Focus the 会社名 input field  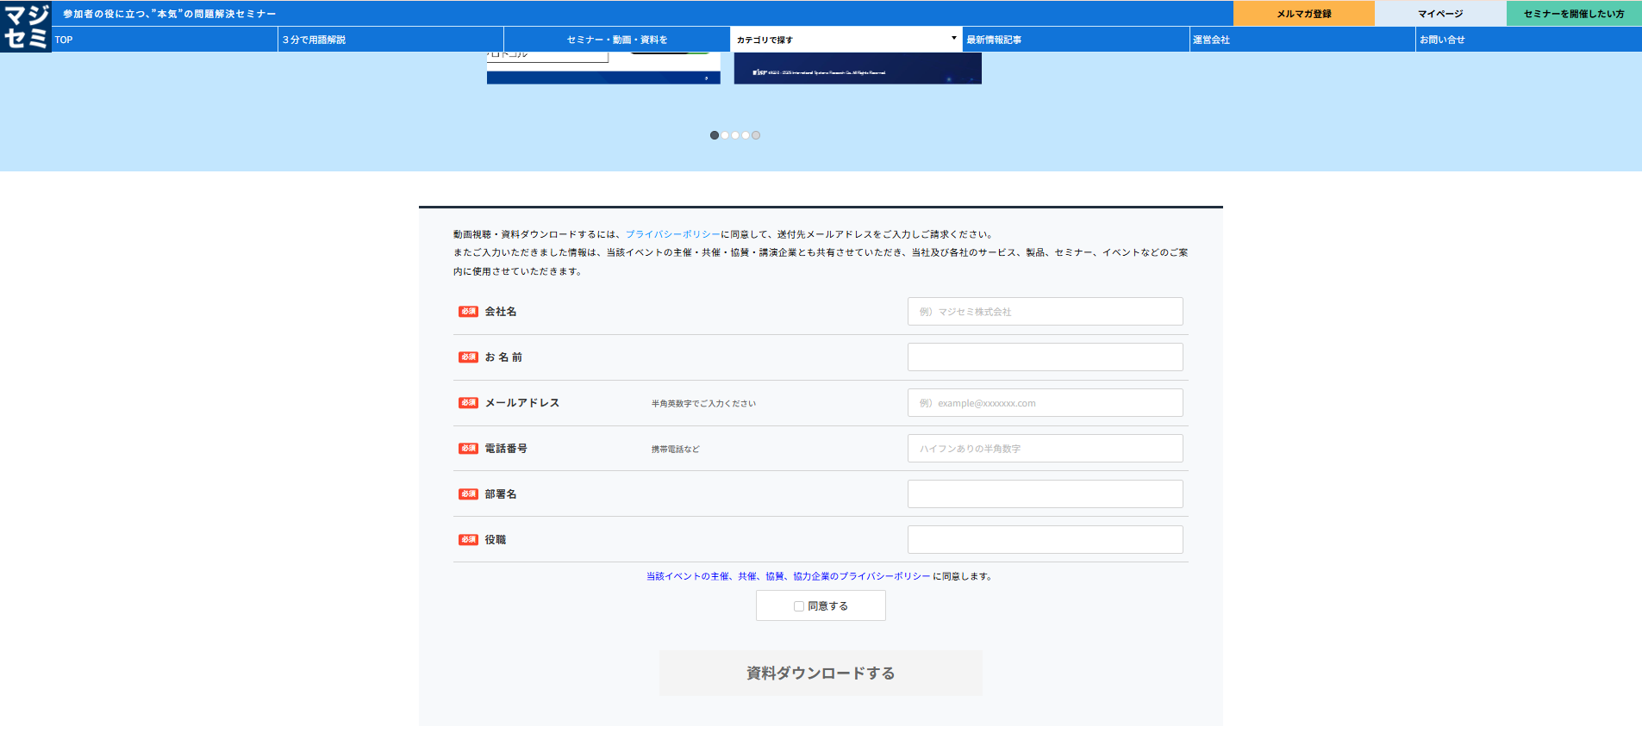[x=1045, y=312]
